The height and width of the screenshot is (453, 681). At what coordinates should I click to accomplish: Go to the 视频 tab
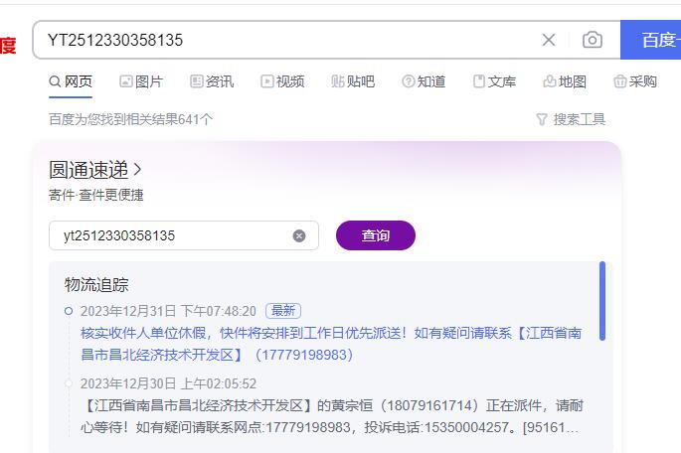pyautogui.click(x=282, y=81)
